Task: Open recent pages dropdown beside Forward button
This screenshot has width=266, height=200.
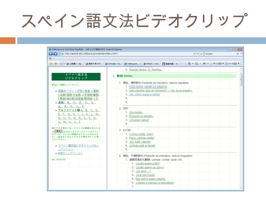Action: pos(59,54)
